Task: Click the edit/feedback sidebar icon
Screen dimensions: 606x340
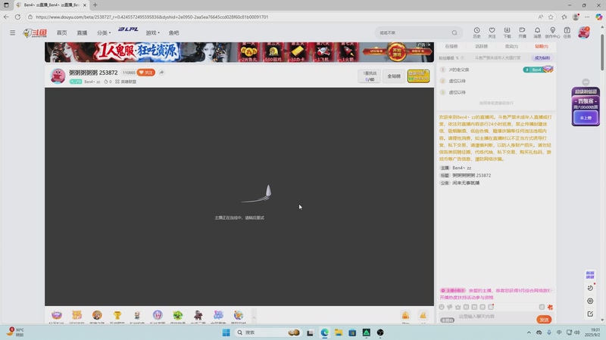Action: click(590, 314)
